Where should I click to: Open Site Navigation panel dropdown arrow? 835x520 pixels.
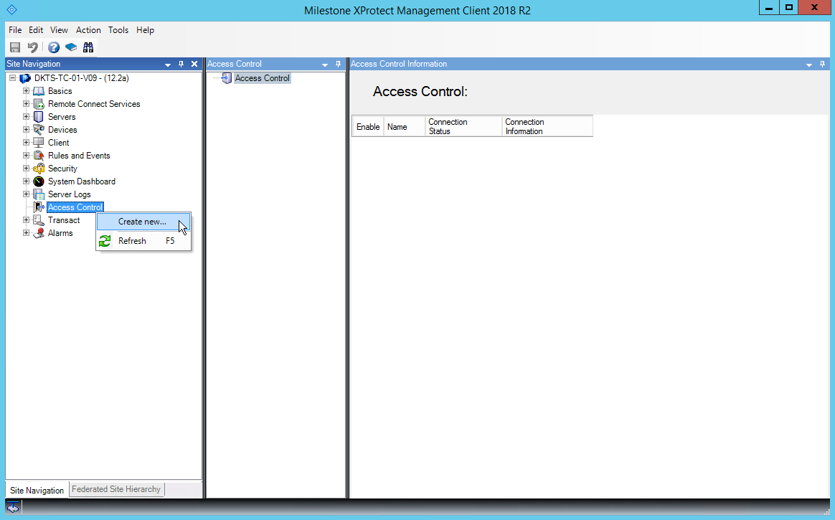pos(168,65)
